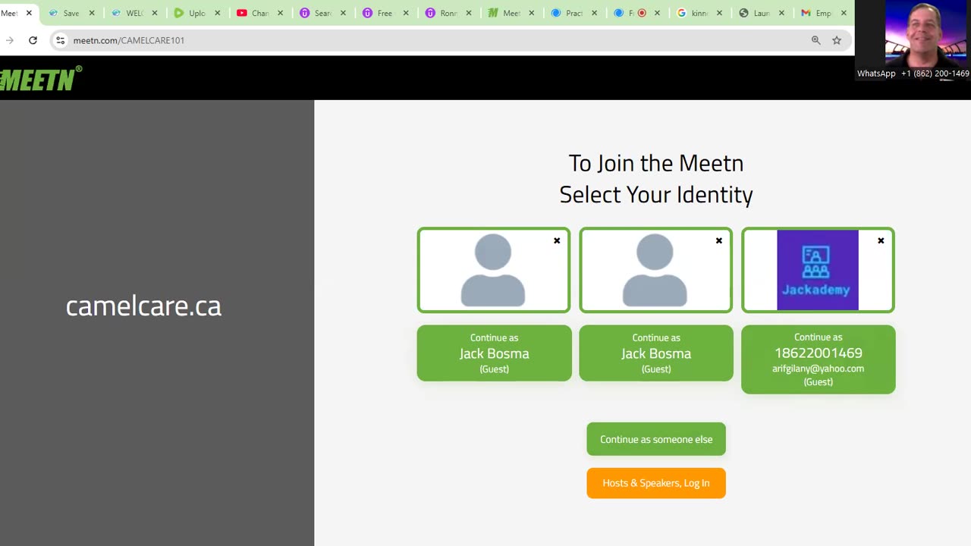Close the active Meetn tab

click(x=29, y=13)
